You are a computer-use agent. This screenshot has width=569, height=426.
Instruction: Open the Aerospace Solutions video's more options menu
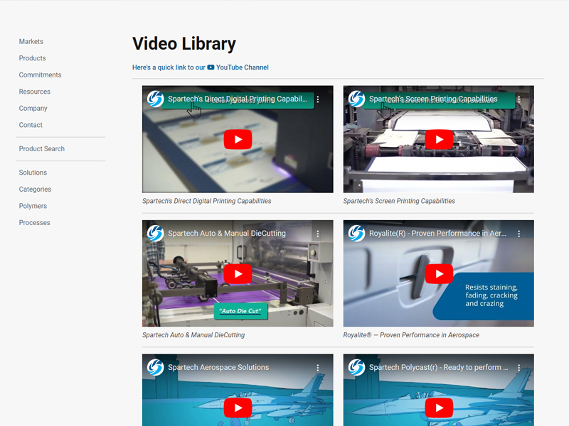(x=318, y=368)
